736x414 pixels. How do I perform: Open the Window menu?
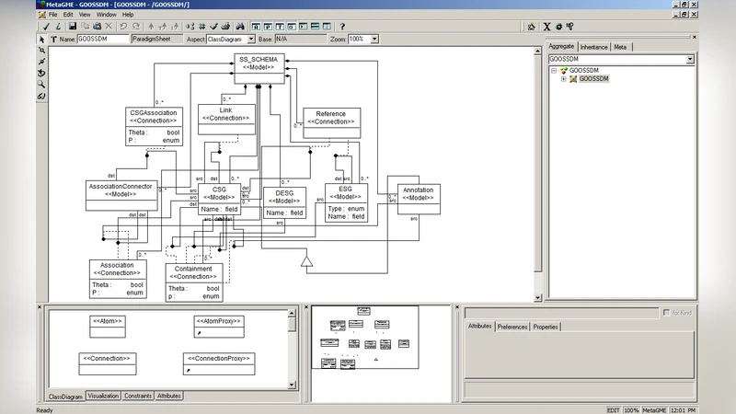coord(106,15)
